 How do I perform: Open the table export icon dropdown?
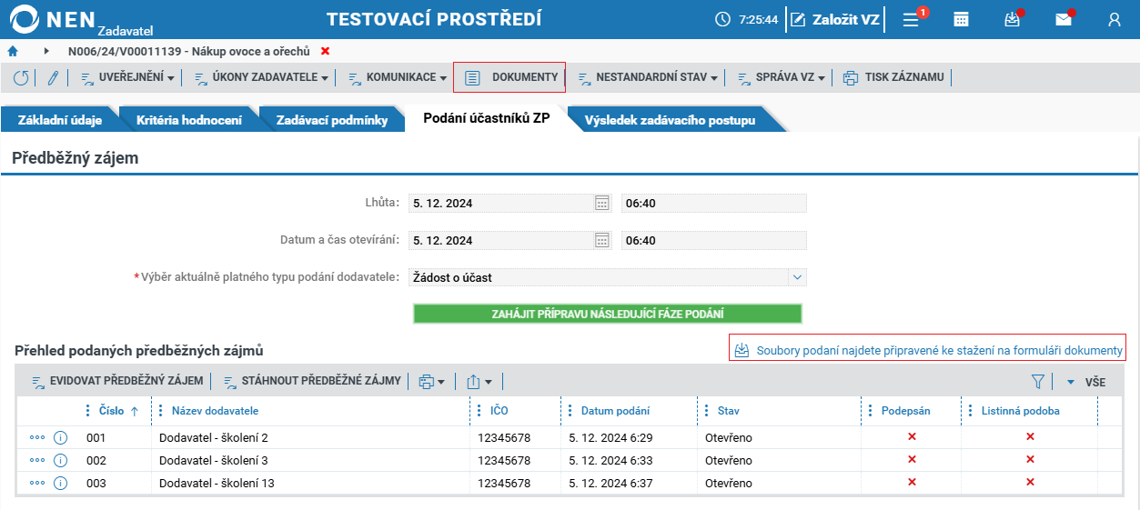[x=479, y=382]
